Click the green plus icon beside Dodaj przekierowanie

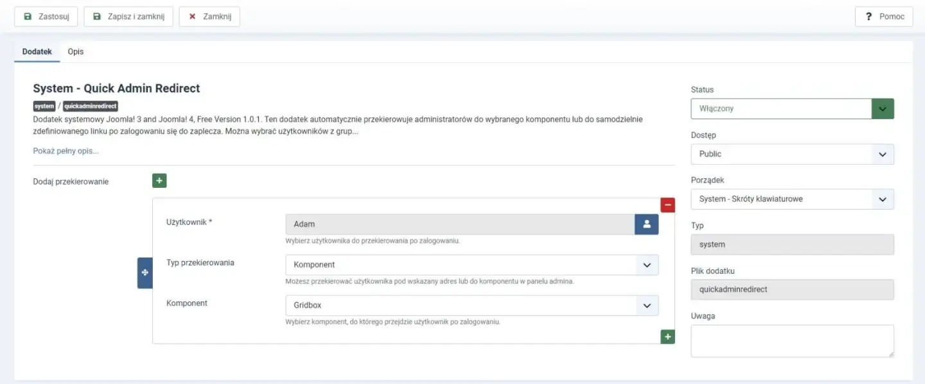[x=159, y=181]
